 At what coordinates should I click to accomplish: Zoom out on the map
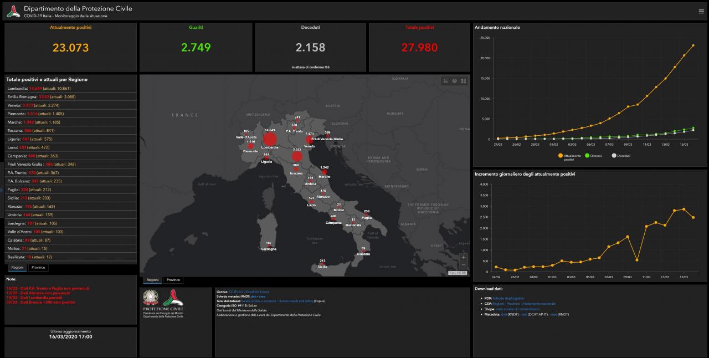tap(464, 265)
